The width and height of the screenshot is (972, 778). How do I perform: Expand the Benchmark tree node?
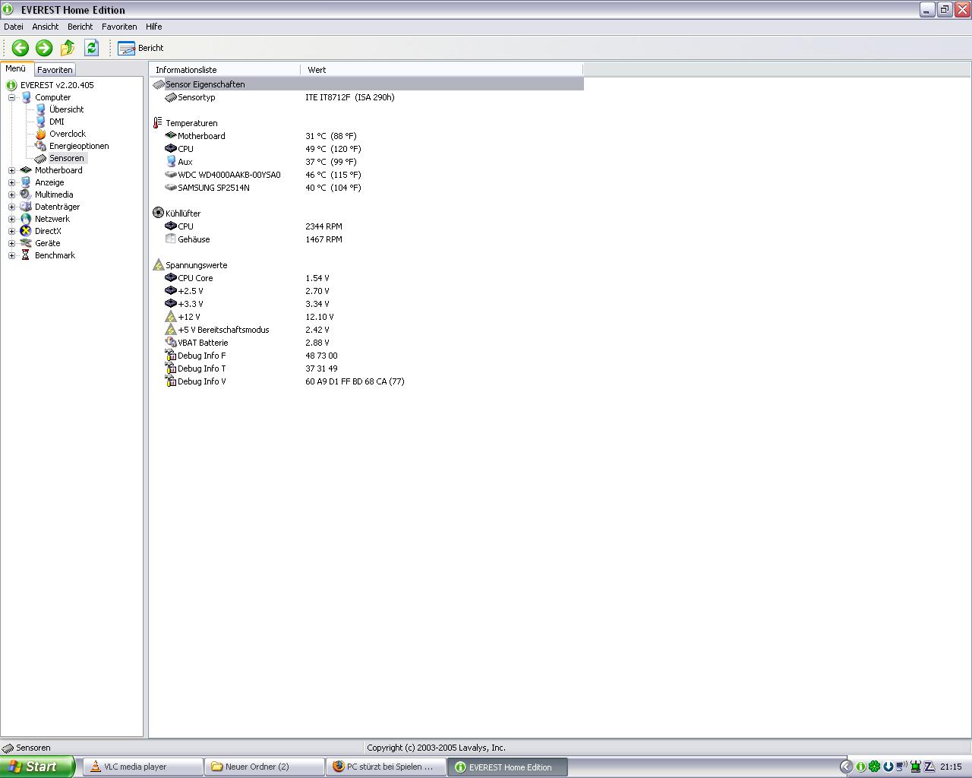pyautogui.click(x=11, y=255)
